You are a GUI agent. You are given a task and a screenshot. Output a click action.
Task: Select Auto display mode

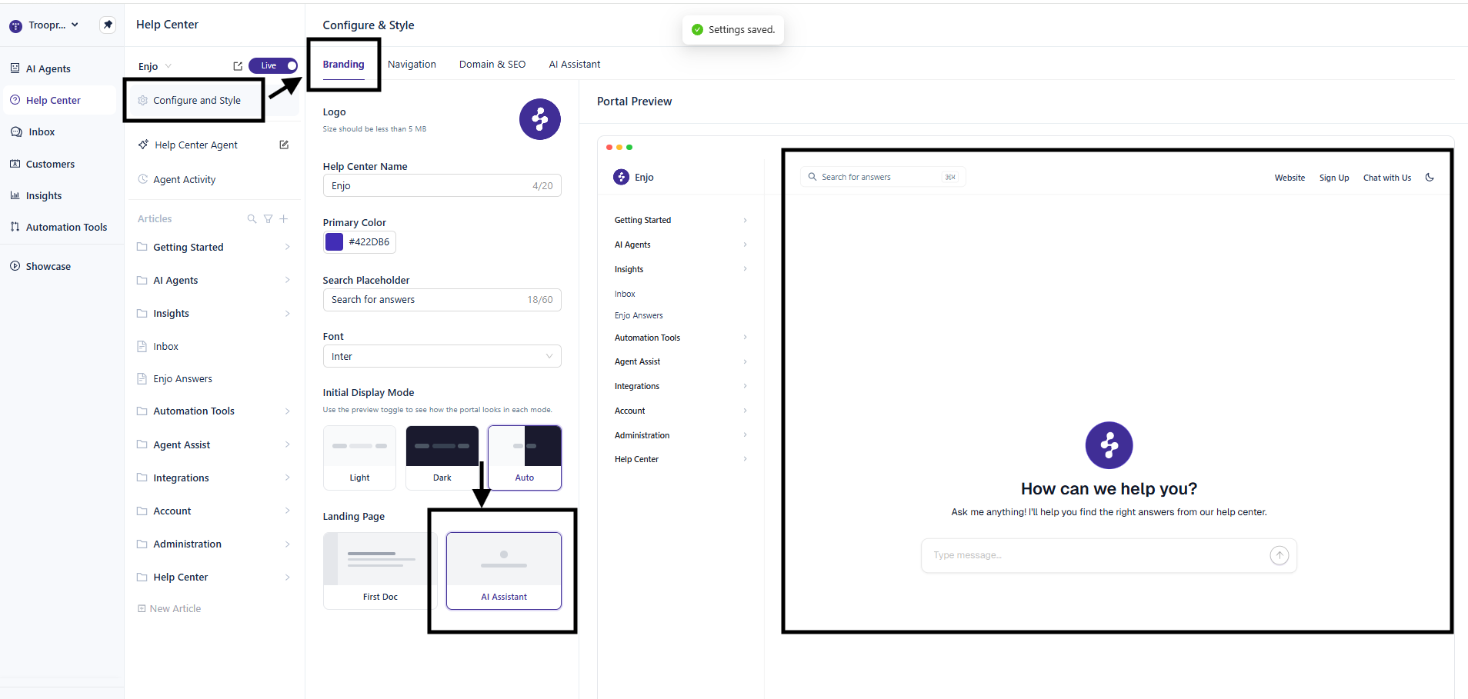pos(525,458)
